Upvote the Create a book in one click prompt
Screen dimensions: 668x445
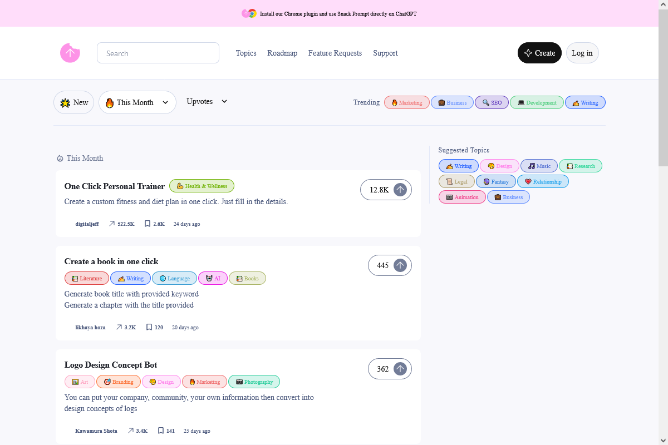400,265
